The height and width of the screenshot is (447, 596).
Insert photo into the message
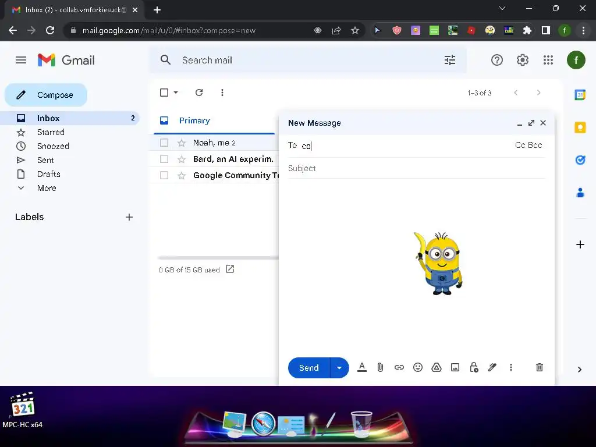coord(455,367)
